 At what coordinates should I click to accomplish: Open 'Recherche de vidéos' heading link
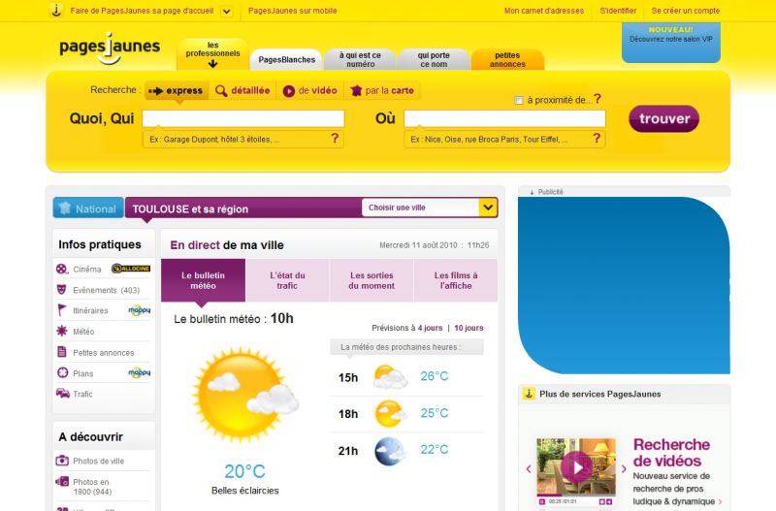point(671,453)
